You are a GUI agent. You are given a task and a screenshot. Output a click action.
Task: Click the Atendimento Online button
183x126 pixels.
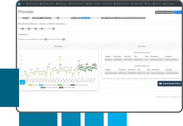click(x=170, y=83)
